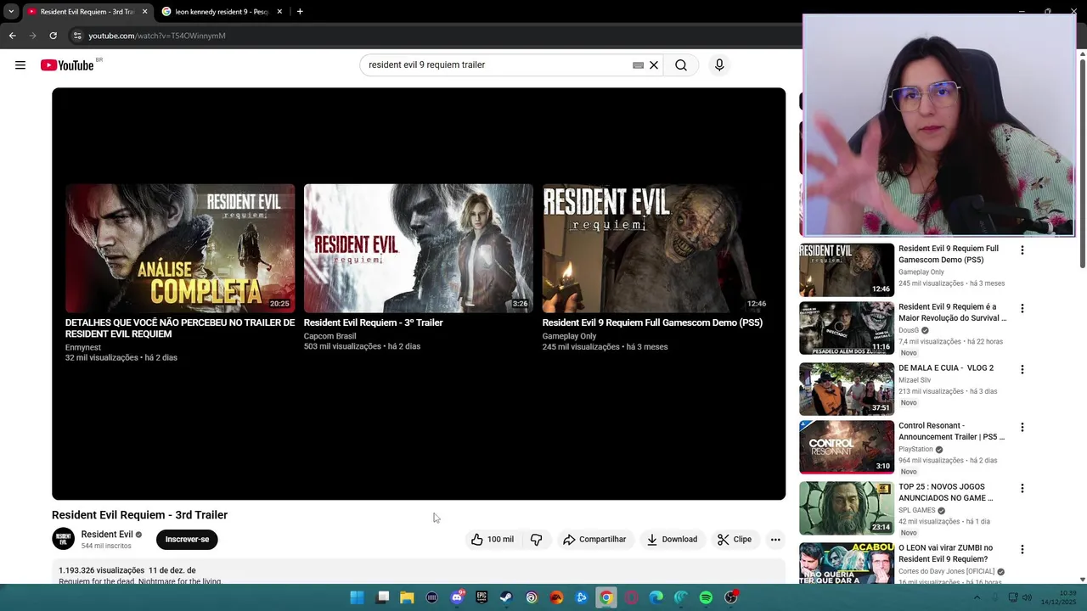The width and height of the screenshot is (1087, 611).
Task: Reload the page with the refresh icon
Action: click(x=53, y=36)
